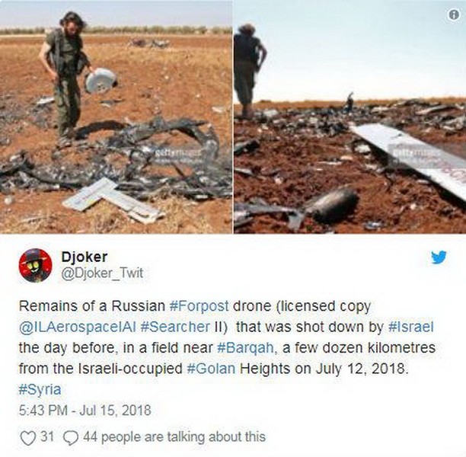Open the right wreckage photo
This screenshot has width=466, height=457.
[349, 117]
